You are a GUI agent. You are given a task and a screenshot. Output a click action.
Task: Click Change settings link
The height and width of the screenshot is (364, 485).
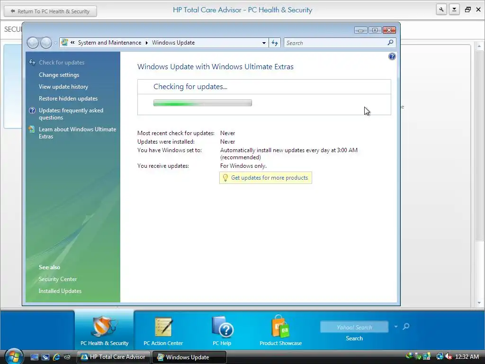coord(59,75)
